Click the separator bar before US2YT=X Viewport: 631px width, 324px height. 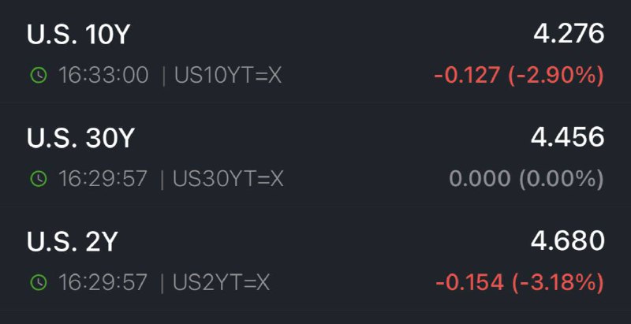[x=162, y=283]
